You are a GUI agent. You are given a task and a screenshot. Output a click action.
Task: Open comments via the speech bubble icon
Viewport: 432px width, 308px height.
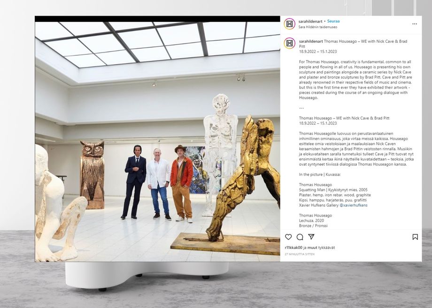(300, 237)
